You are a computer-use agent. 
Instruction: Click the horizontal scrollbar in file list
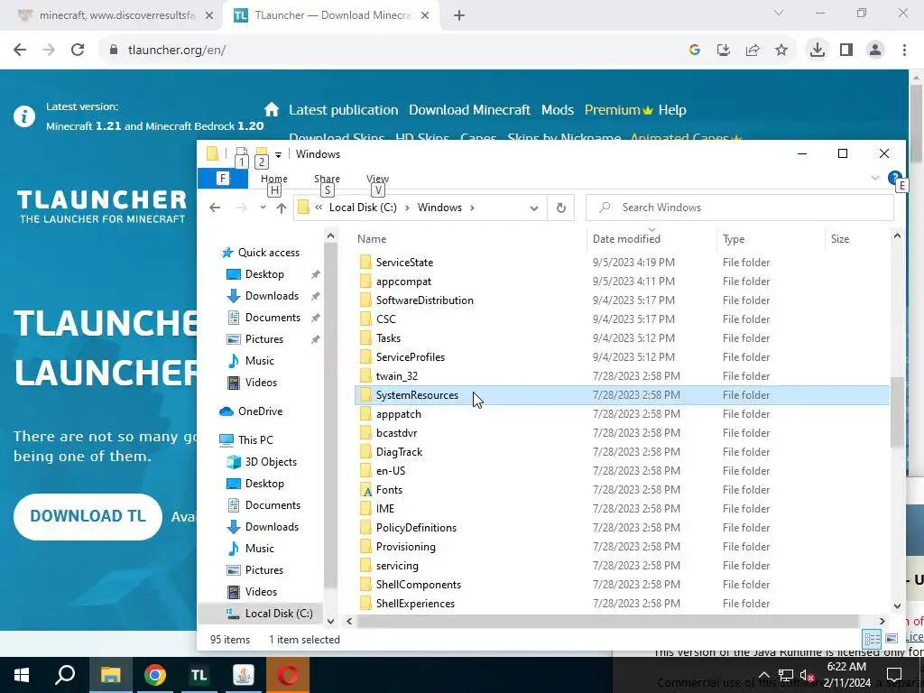pyautogui.click(x=607, y=621)
